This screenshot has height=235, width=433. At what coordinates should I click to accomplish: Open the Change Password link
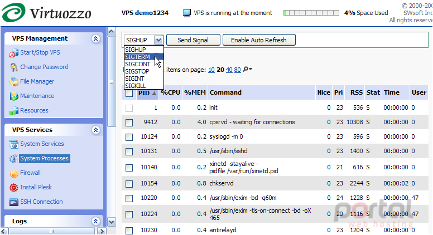coord(44,67)
